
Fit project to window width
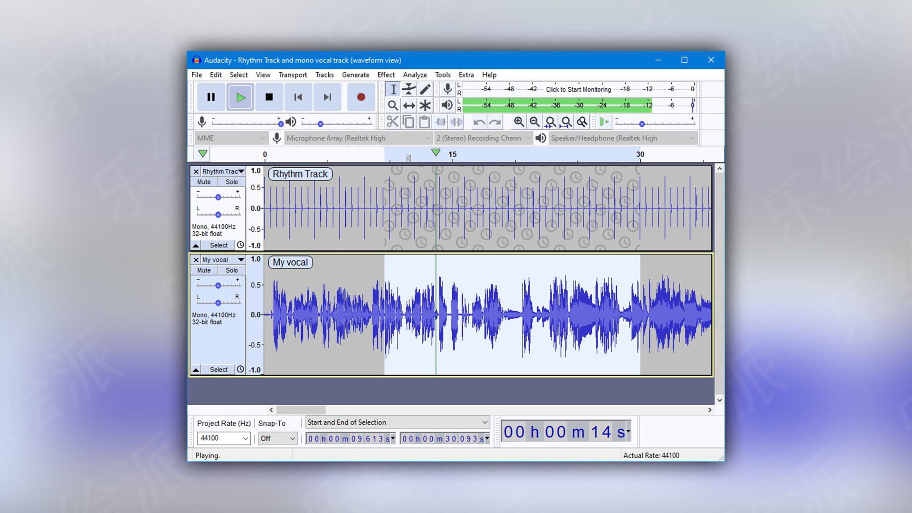click(566, 122)
